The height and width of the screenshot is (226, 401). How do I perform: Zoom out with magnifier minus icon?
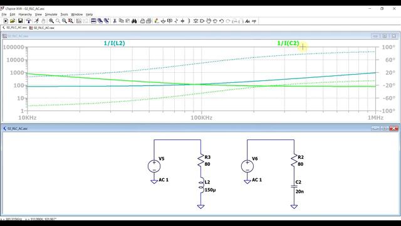[65, 21]
